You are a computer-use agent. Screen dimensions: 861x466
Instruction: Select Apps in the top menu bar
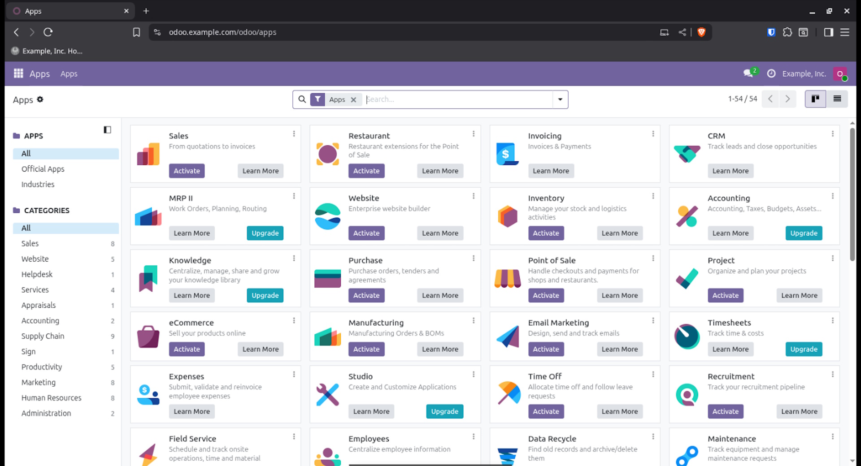coord(69,73)
